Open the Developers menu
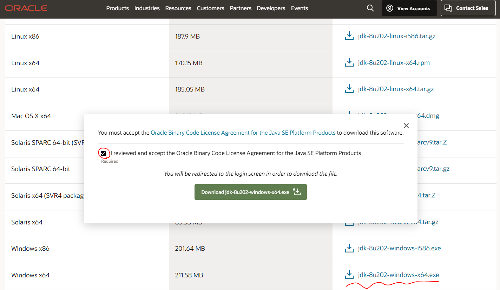 [x=271, y=8]
